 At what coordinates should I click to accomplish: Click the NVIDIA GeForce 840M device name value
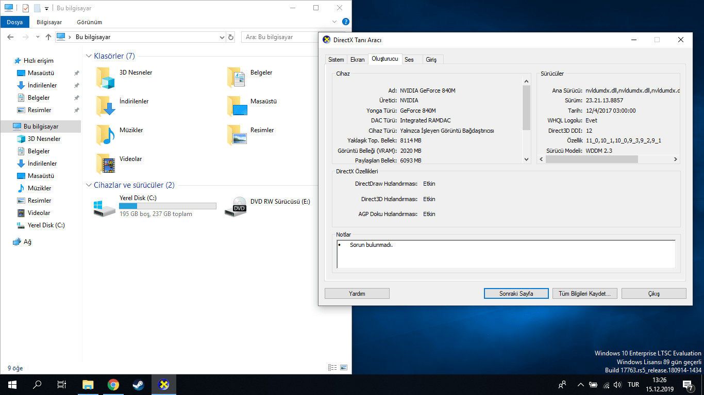(428, 91)
